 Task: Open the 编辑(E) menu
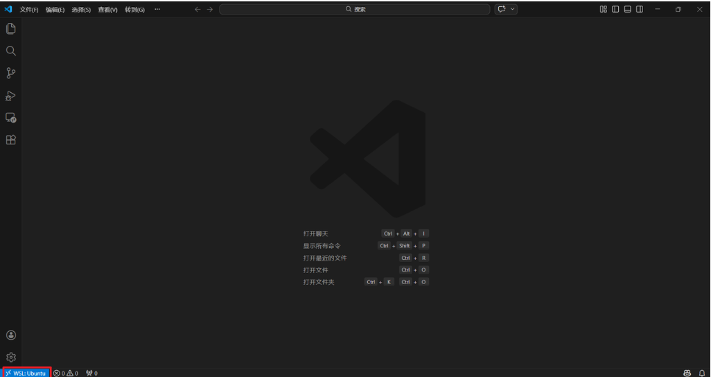click(x=55, y=10)
